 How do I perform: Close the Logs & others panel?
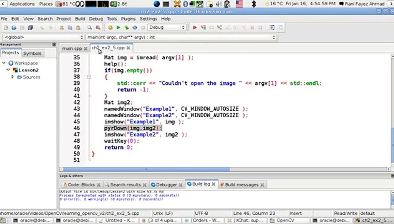(392, 176)
